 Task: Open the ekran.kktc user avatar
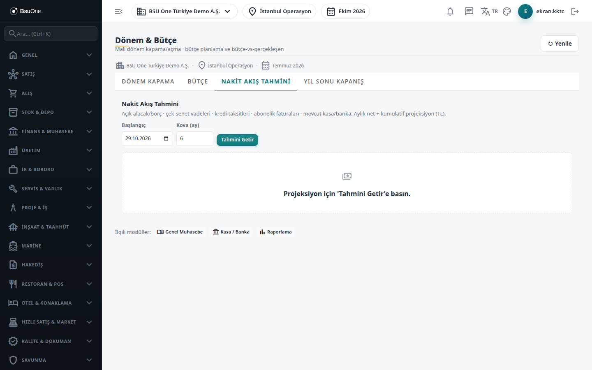525,12
